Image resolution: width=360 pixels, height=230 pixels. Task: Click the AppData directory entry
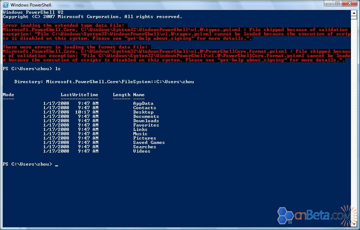143,103
